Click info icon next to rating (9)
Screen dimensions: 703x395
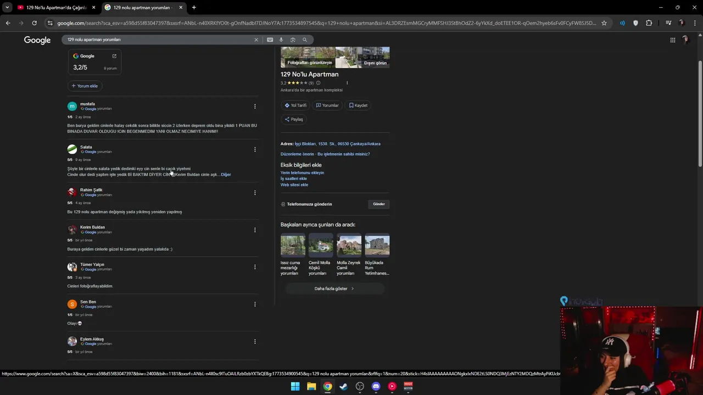318,83
